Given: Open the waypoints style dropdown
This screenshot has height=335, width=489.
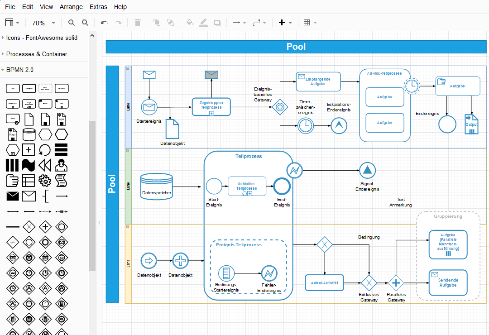Looking at the screenshot, I should [259, 23].
